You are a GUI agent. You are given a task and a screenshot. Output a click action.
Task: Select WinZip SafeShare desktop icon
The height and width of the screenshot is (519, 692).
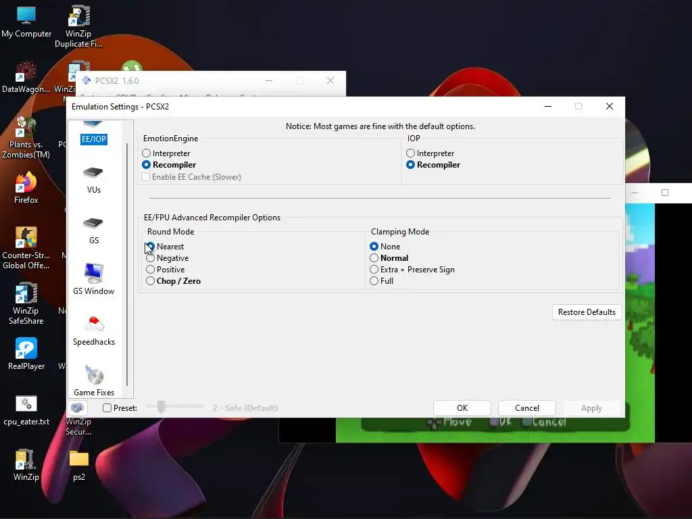(26, 304)
